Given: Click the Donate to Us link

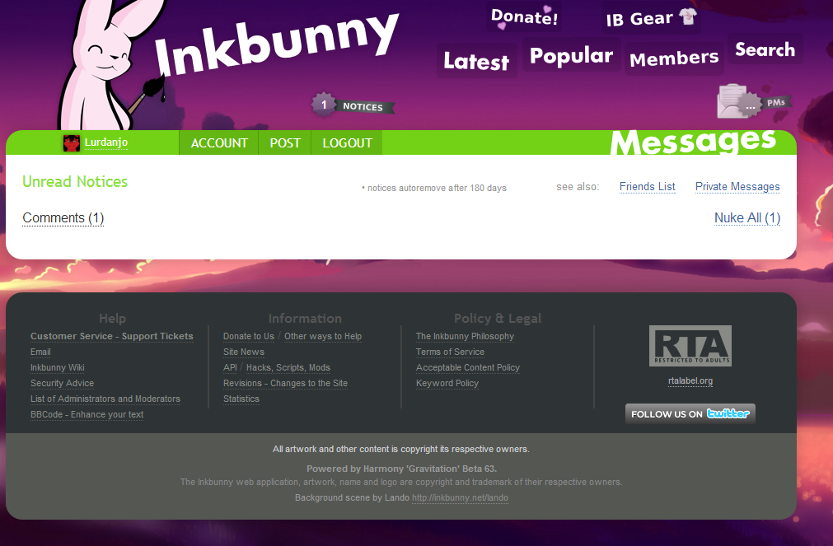Looking at the screenshot, I should coord(249,336).
